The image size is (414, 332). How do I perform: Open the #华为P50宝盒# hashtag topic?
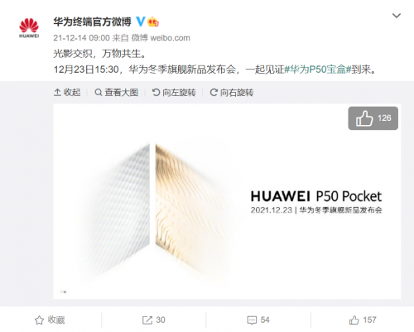(317, 70)
